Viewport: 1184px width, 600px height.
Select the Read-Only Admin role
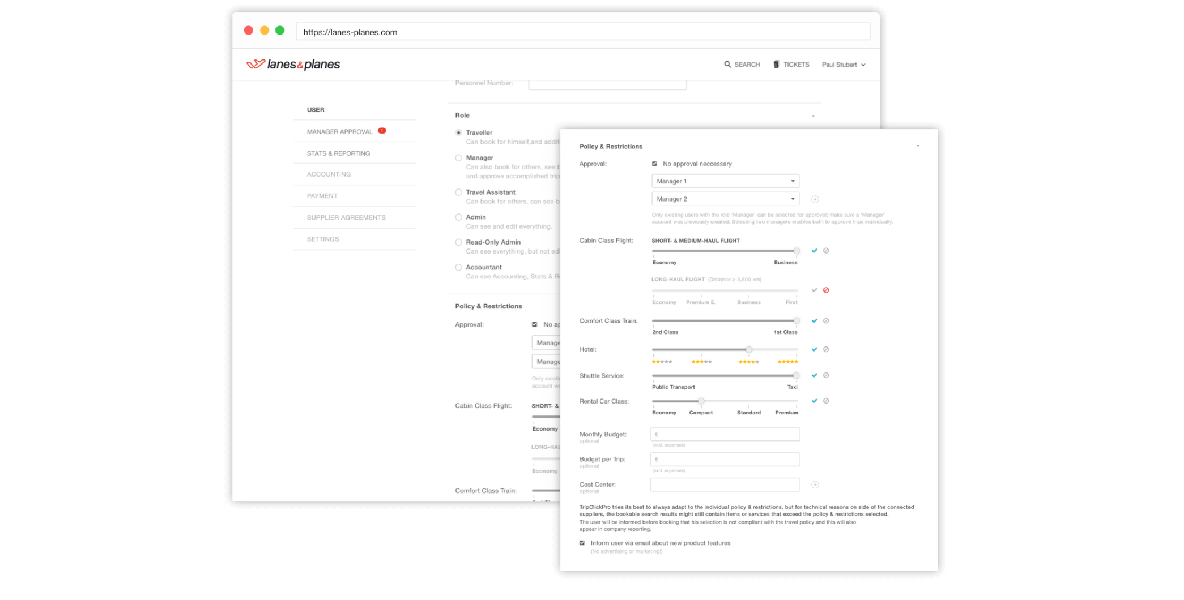click(458, 242)
